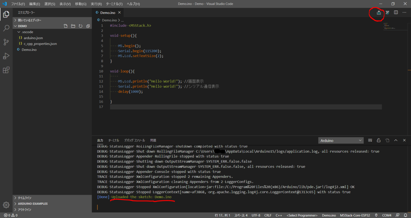This screenshot has height=218, width=411.
Task: Open the 移動(G) menu
Action: 80,4
